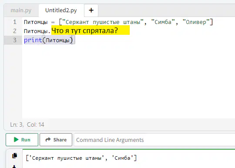Switch to the main.py tab
The width and height of the screenshot is (235, 168).
tap(21, 10)
